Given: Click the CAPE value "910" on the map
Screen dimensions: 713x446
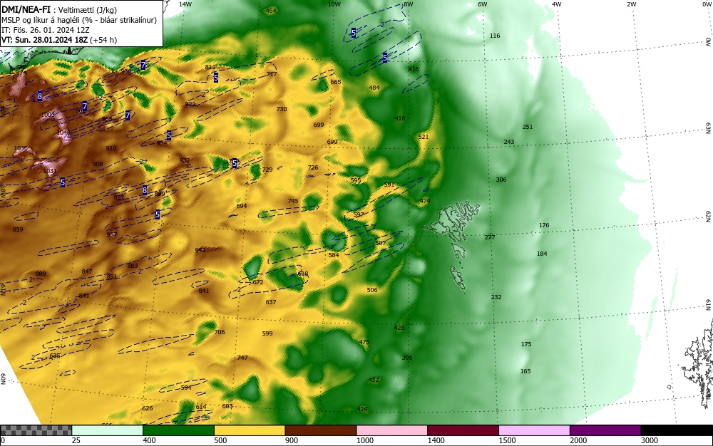Looking at the screenshot, I should coord(111,148).
